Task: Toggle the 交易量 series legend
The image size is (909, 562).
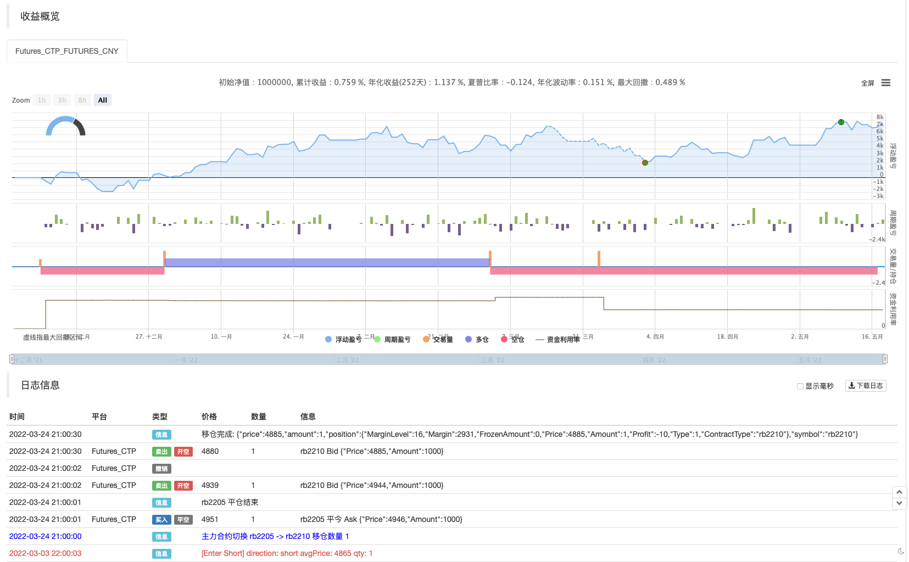Action: coord(438,340)
